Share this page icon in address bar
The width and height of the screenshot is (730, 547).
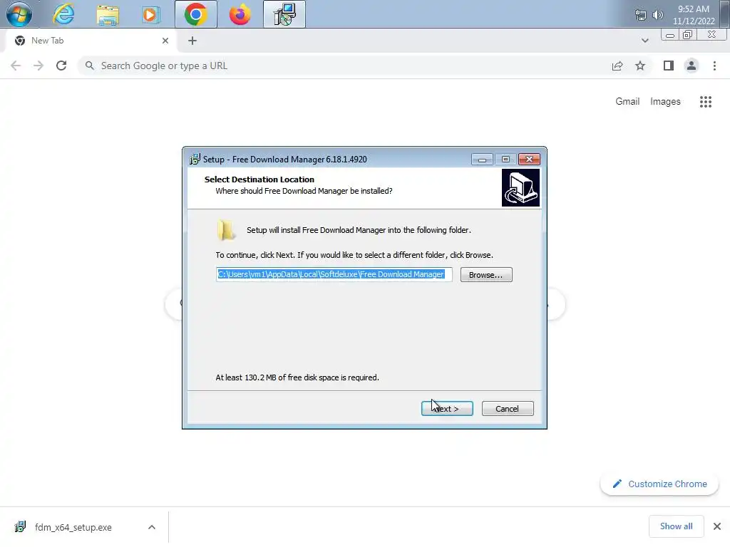pos(617,66)
